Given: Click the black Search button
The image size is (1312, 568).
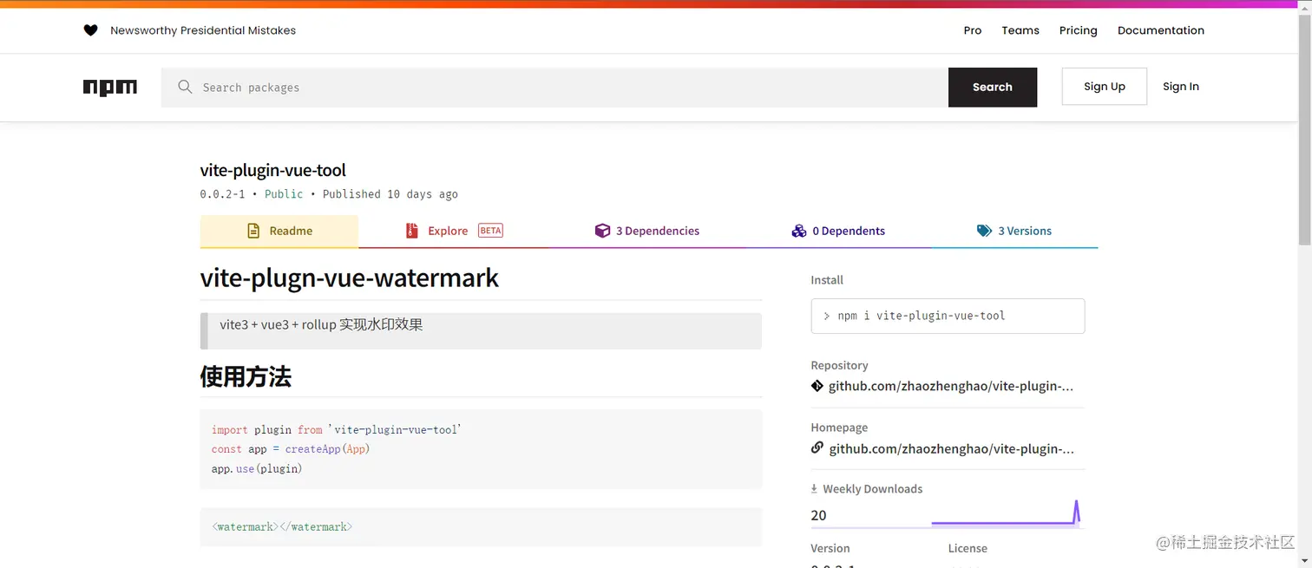Looking at the screenshot, I should click(993, 88).
